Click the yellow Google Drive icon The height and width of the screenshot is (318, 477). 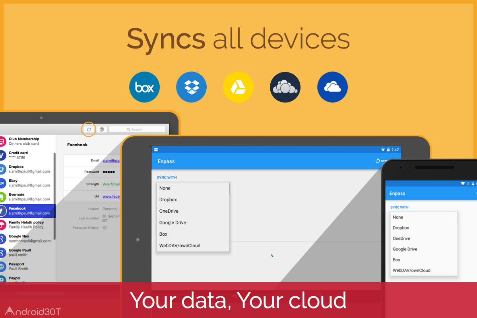238,87
